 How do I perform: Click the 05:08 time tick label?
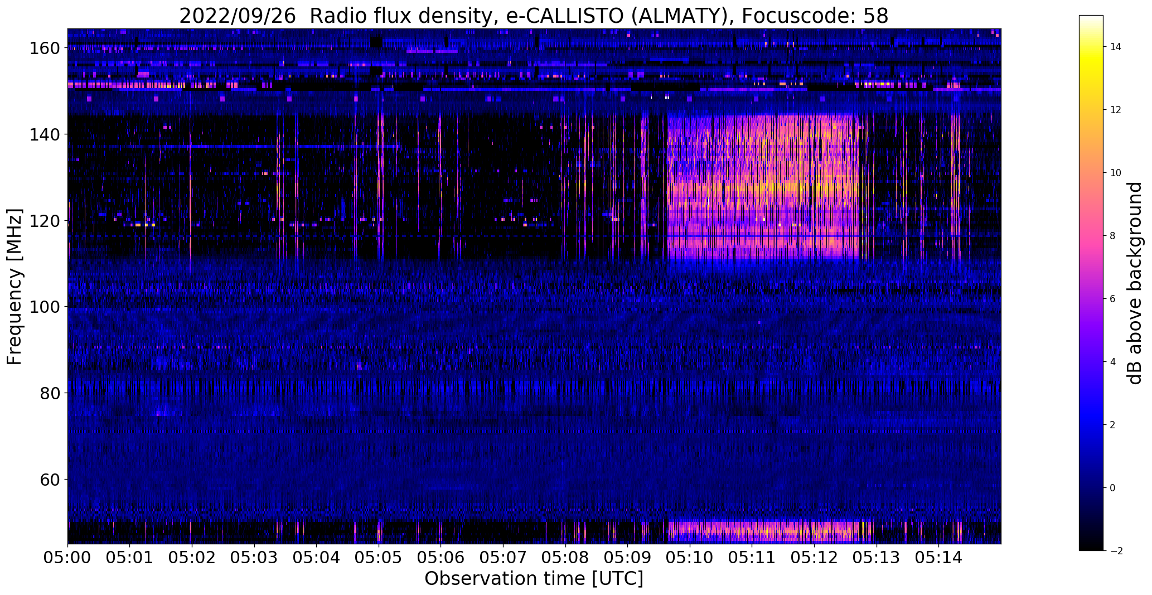click(565, 558)
